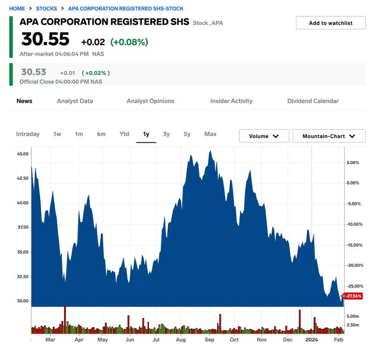
Task: Click the 5.00% percent axis label
Action: [353, 162]
